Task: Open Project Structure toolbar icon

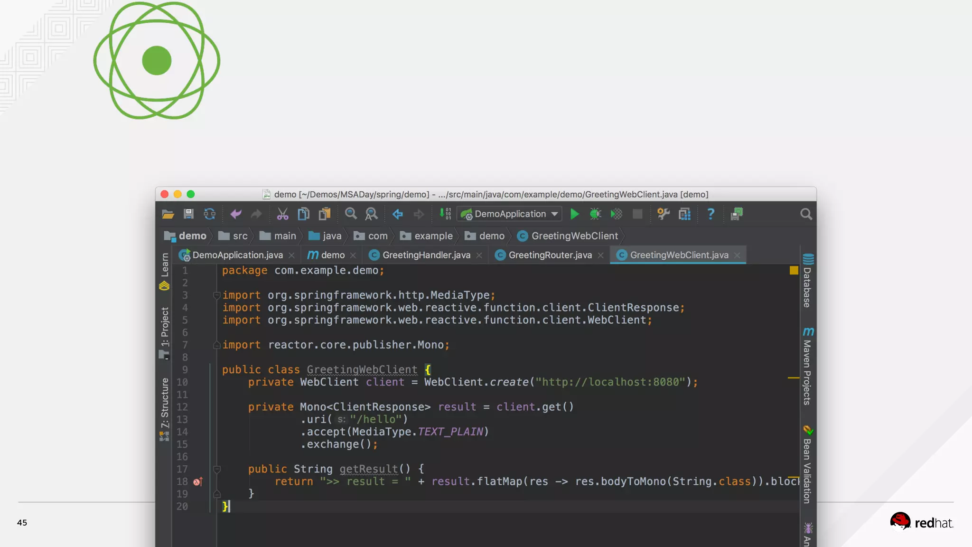Action: pyautogui.click(x=684, y=214)
